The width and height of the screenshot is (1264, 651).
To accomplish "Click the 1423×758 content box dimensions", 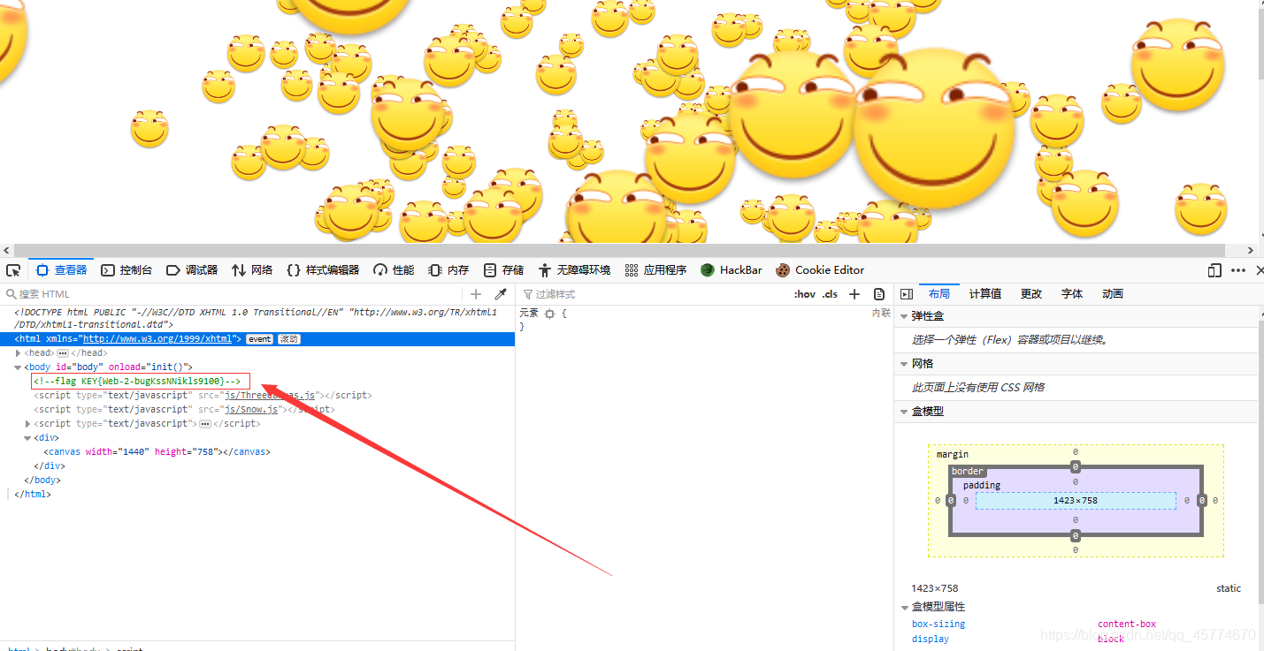I will pyautogui.click(x=1076, y=501).
